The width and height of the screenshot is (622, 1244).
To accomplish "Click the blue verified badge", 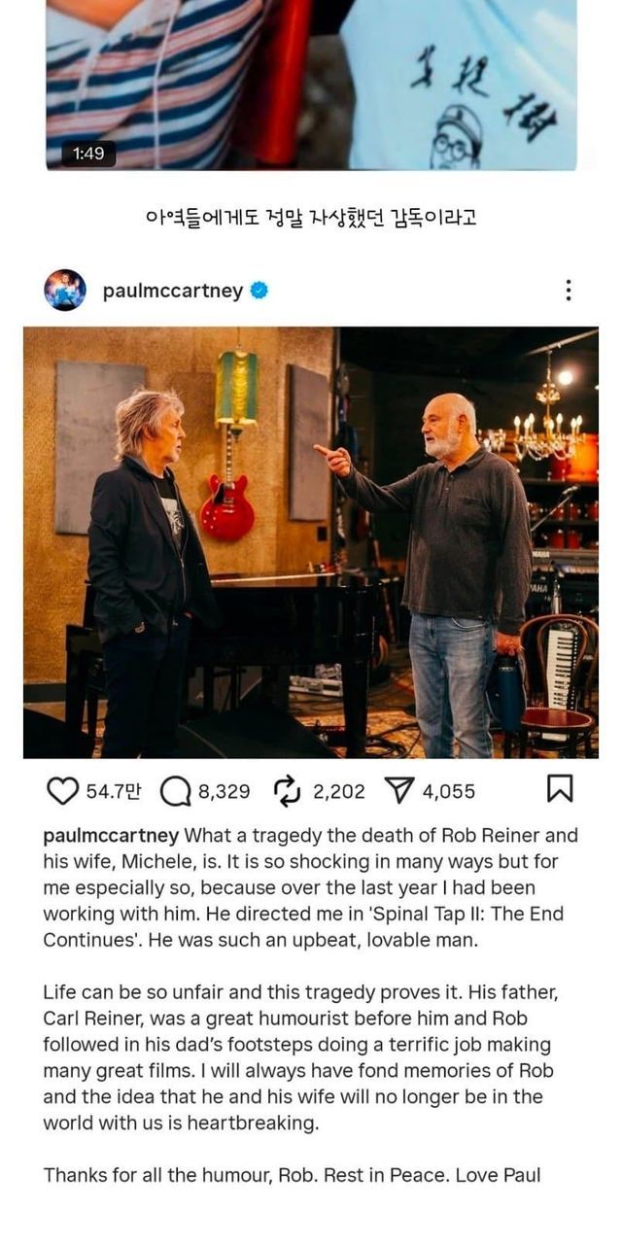I will click(259, 290).
